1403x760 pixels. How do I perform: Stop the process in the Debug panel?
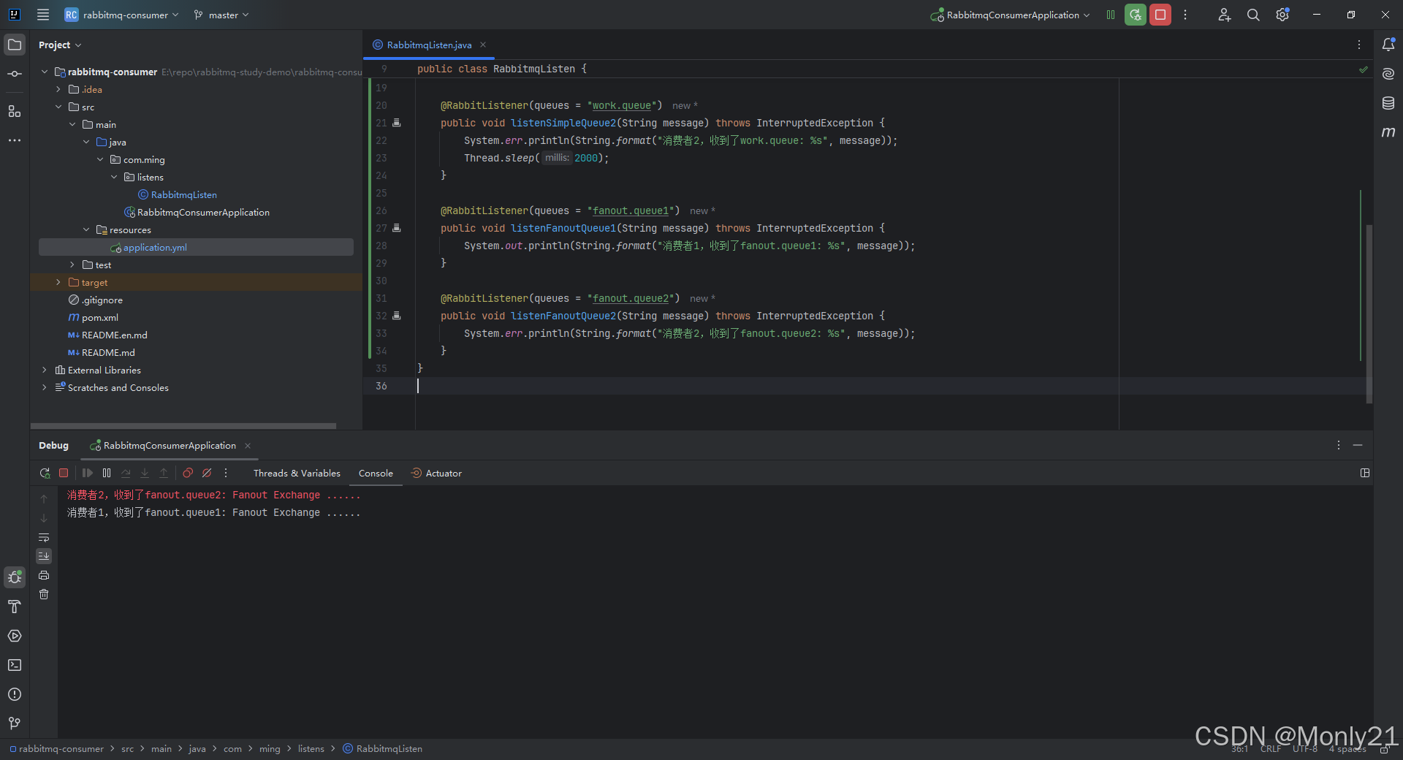64,474
